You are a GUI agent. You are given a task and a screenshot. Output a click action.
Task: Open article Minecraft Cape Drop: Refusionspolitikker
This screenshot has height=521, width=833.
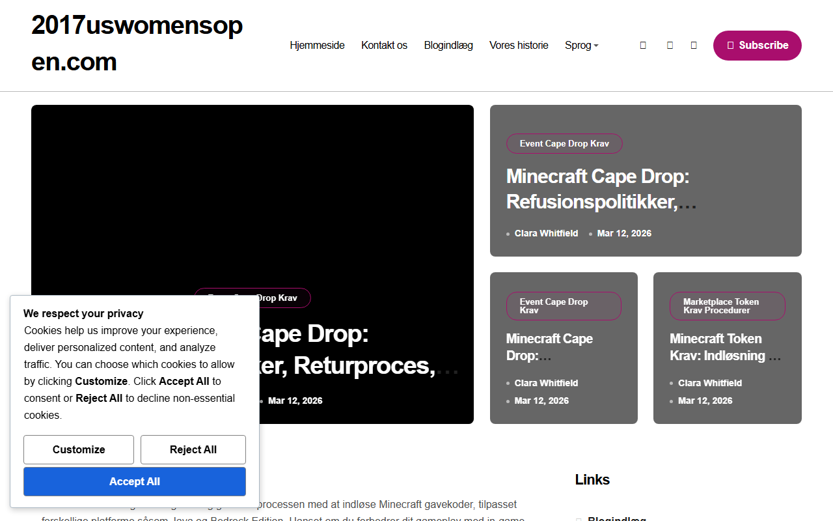point(601,189)
